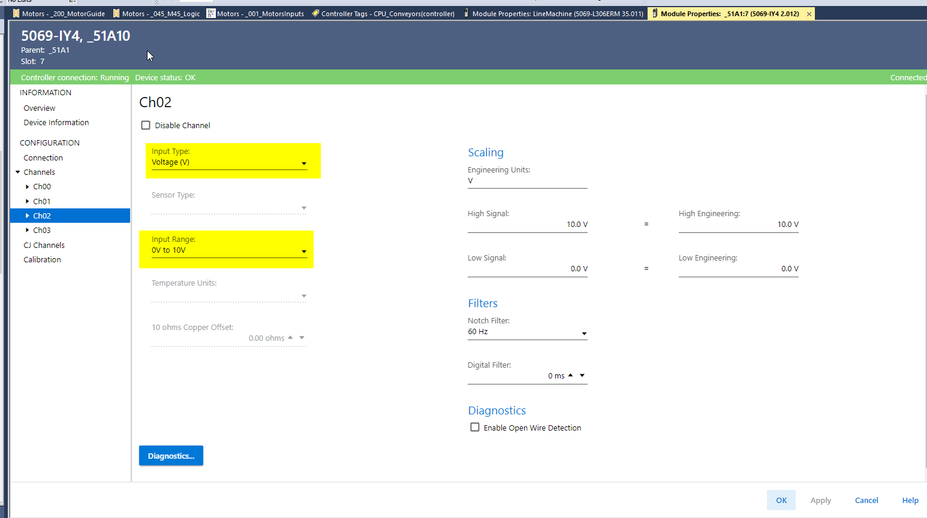
Task: Click the 5069-IY4, _51A10 module title
Action: [x=76, y=36]
